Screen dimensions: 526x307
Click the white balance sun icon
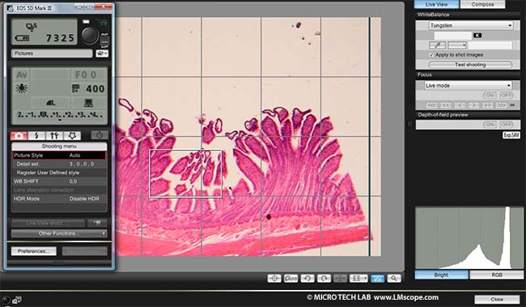22,88
